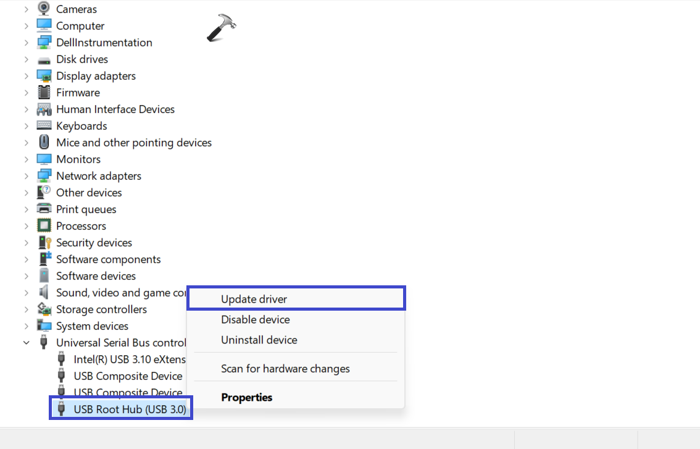Select Disable device in context menu
Image resolution: width=700 pixels, height=449 pixels.
255,319
